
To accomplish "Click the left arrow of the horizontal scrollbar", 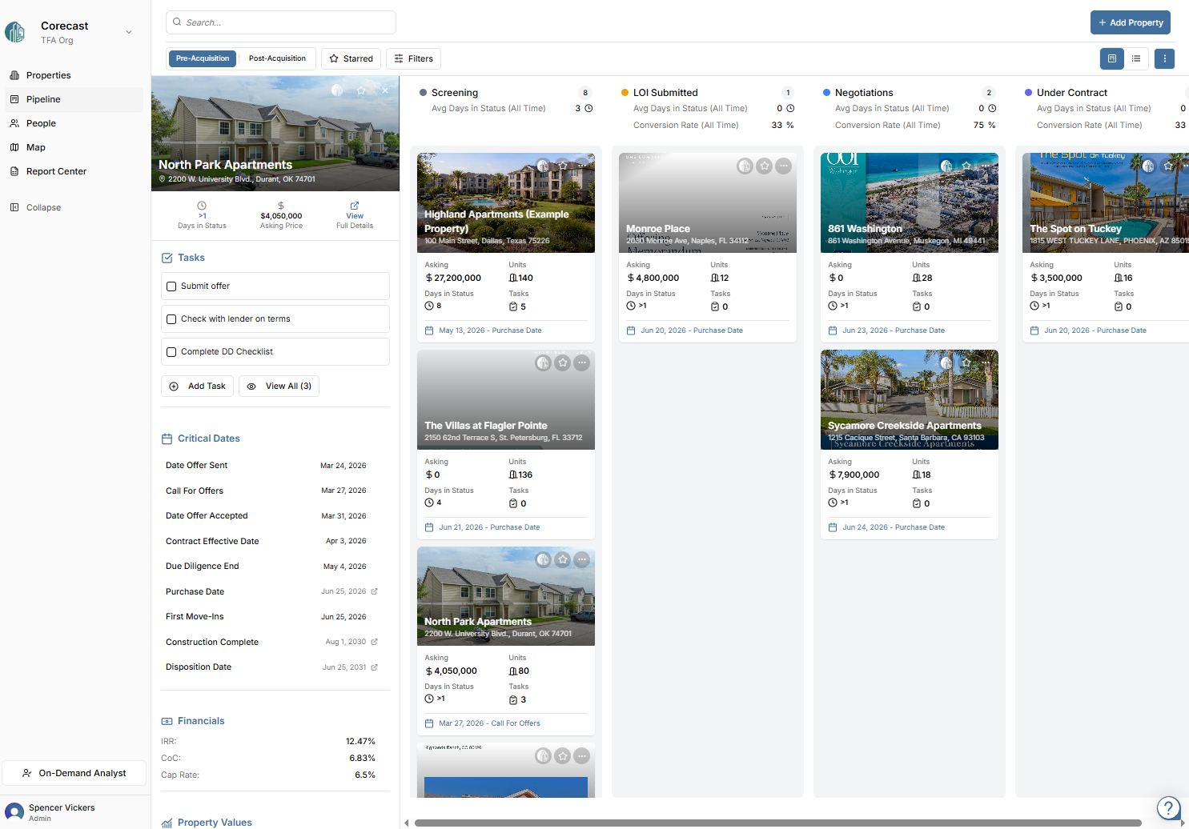I will 407,823.
